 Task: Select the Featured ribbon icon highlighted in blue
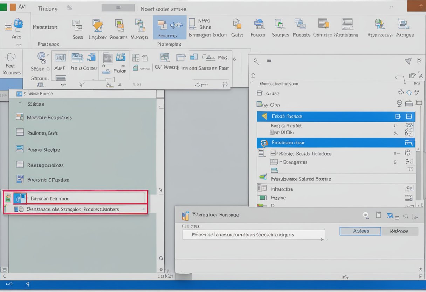pos(169,27)
